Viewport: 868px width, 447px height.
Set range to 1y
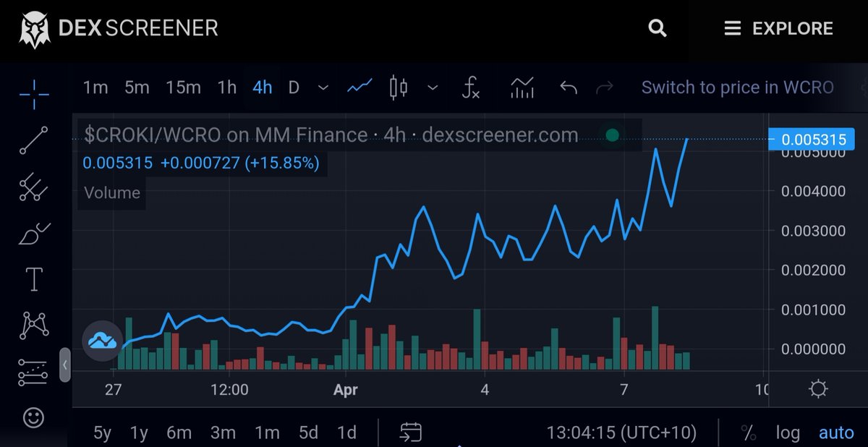coord(138,433)
